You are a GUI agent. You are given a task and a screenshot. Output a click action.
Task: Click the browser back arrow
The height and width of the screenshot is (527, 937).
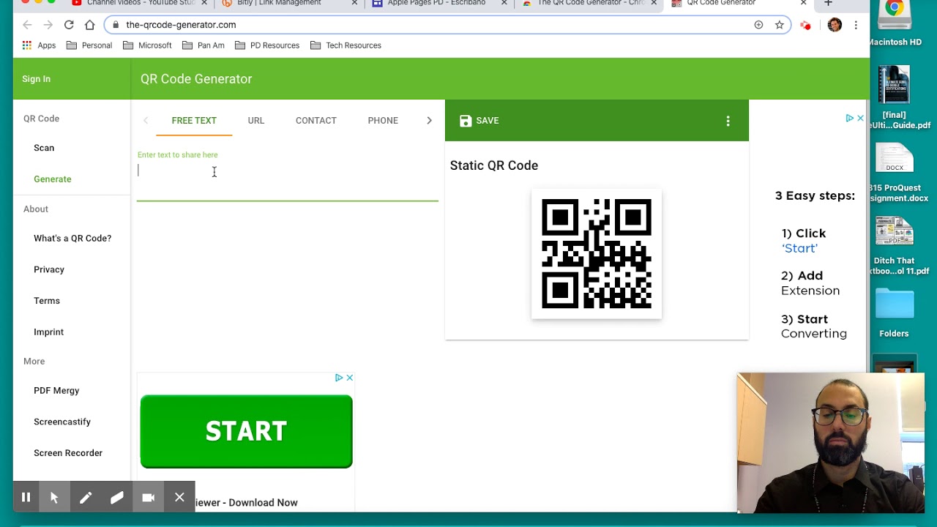click(27, 25)
